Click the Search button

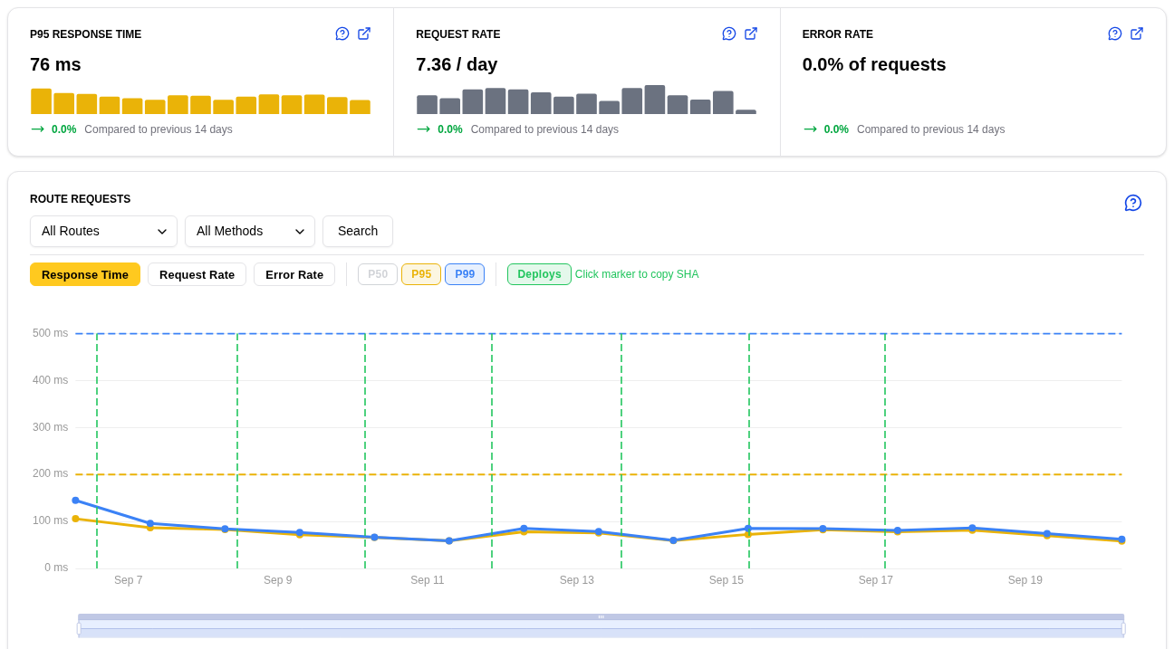click(358, 231)
